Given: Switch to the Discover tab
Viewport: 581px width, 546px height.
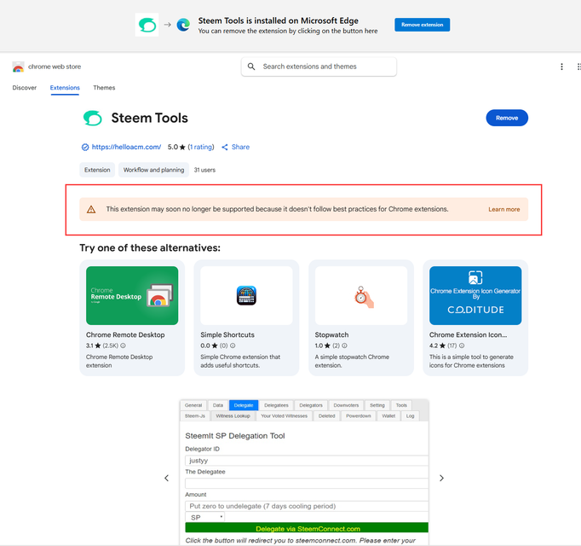Looking at the screenshot, I should (25, 88).
